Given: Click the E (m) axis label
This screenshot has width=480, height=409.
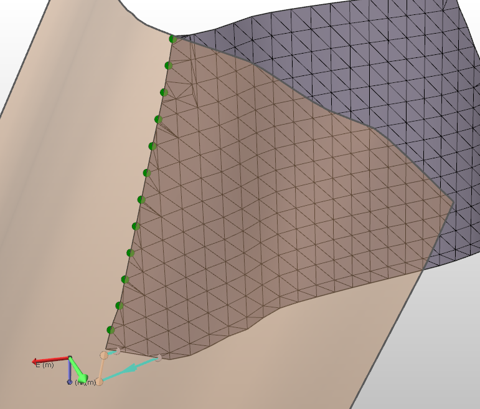Looking at the screenshot, I should [x=44, y=365].
